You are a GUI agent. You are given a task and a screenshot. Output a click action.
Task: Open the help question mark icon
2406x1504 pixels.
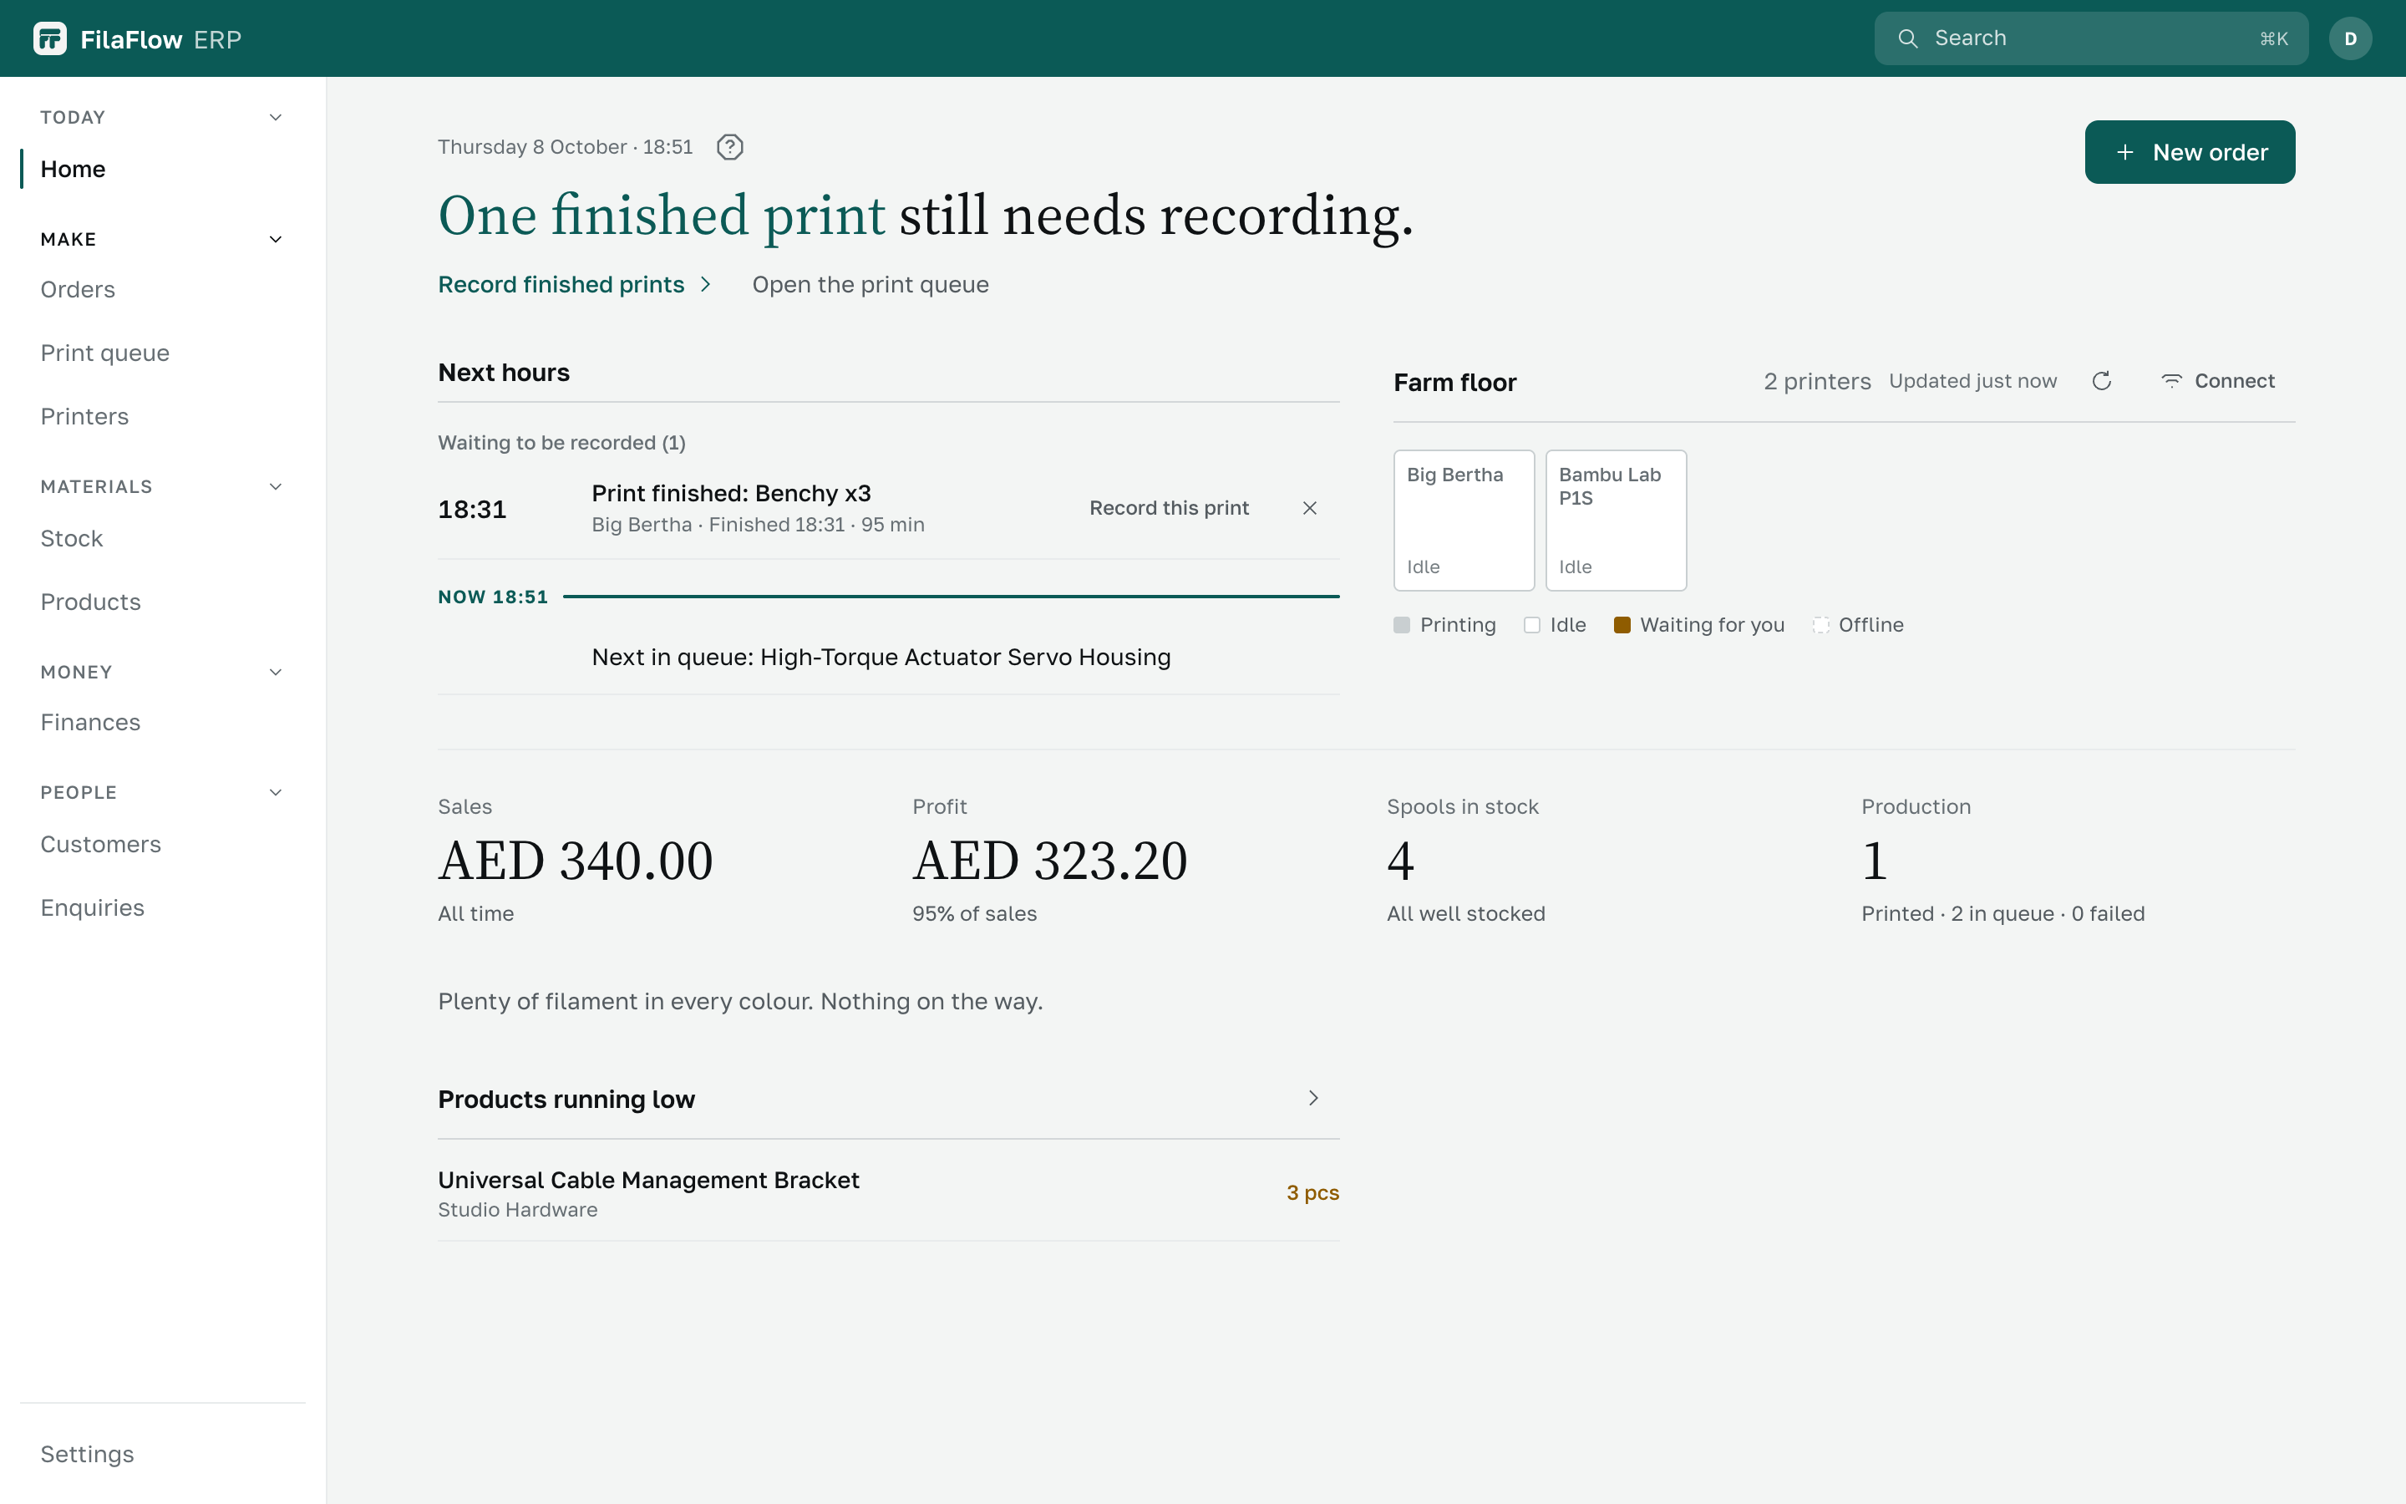coord(730,147)
